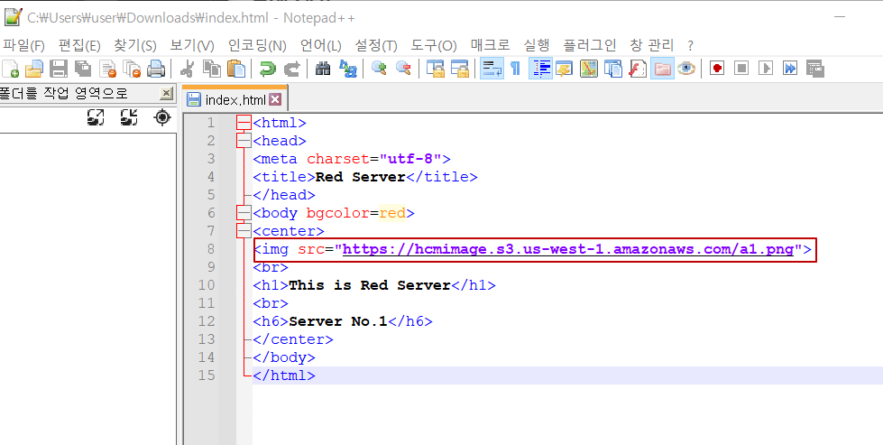The width and height of the screenshot is (883, 445).
Task: Toggle Folder as Workspace panel icon
Action: (x=662, y=69)
